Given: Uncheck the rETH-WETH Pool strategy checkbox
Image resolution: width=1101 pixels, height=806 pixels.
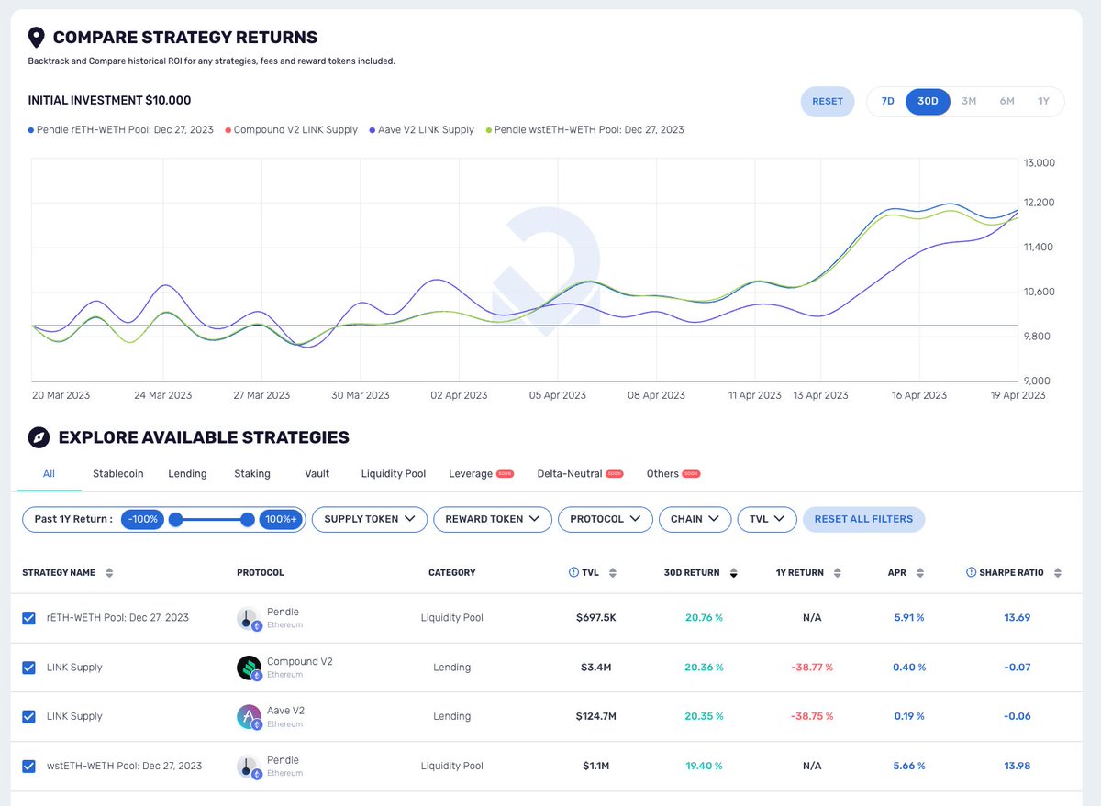Looking at the screenshot, I should click(29, 618).
